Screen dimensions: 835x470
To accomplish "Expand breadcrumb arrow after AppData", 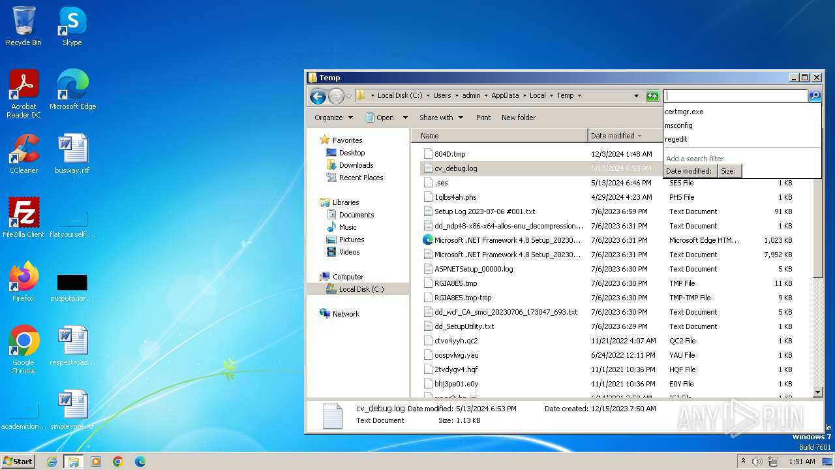I will pyautogui.click(x=524, y=95).
